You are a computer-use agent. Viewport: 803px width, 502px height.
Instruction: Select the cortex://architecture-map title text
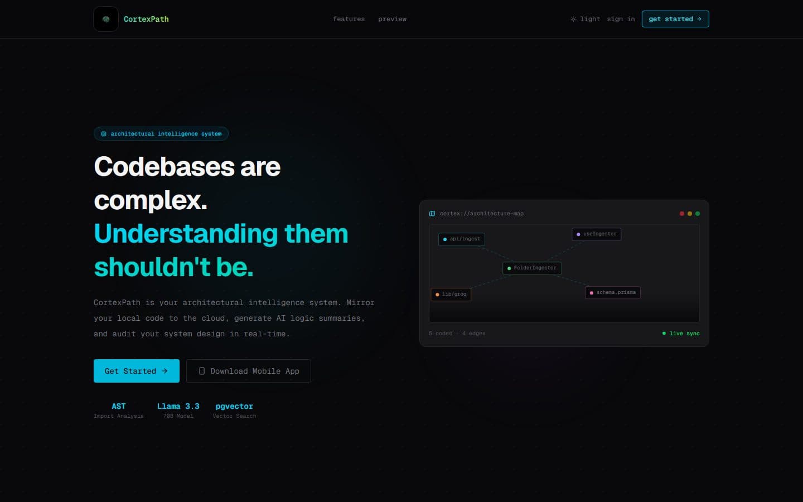pos(482,214)
